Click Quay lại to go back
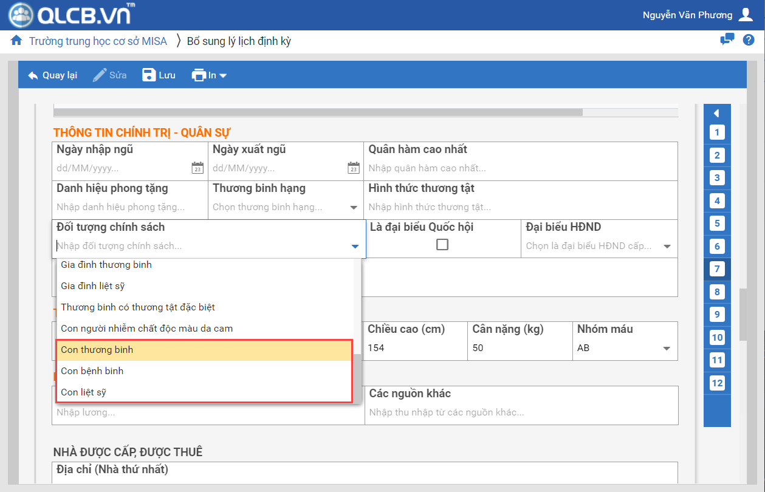 (53, 75)
